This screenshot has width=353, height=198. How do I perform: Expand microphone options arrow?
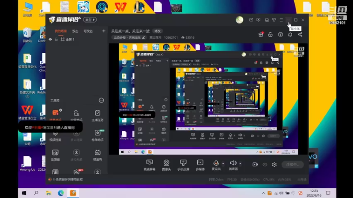(223, 164)
